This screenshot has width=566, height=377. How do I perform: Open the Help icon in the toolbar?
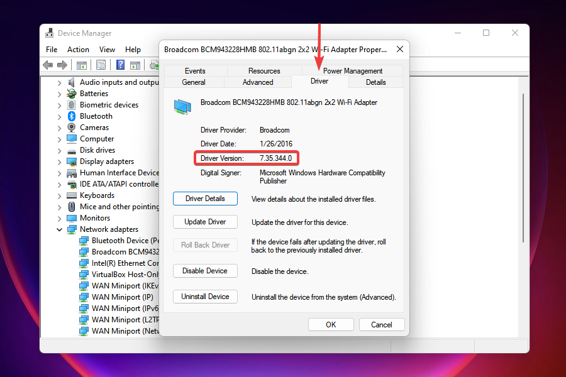click(x=119, y=65)
